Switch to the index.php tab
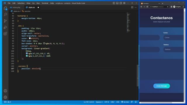The height and width of the screenshot is (105, 187). pyautogui.click(x=16, y=7)
